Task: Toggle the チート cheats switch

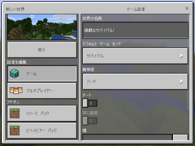Action: 90,103
